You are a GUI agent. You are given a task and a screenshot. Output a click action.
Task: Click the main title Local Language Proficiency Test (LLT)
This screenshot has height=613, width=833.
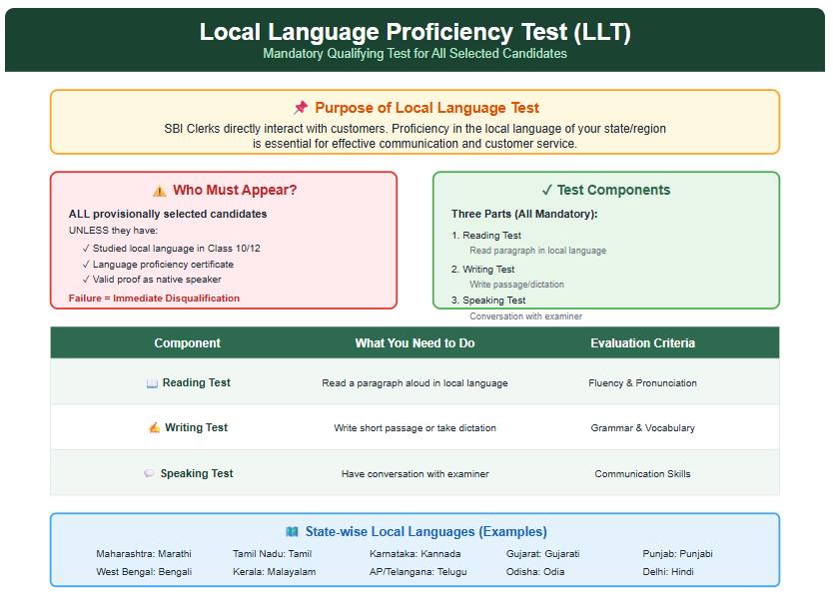click(x=415, y=32)
